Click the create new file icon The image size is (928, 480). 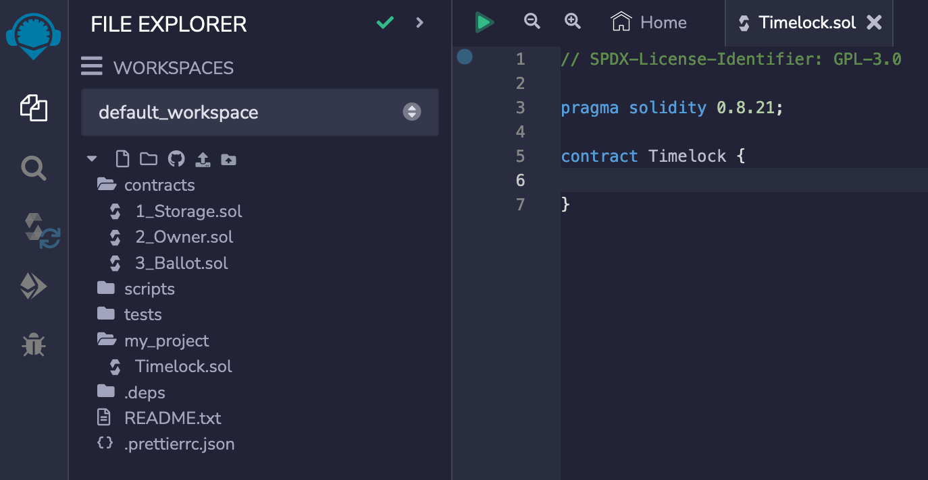122,159
